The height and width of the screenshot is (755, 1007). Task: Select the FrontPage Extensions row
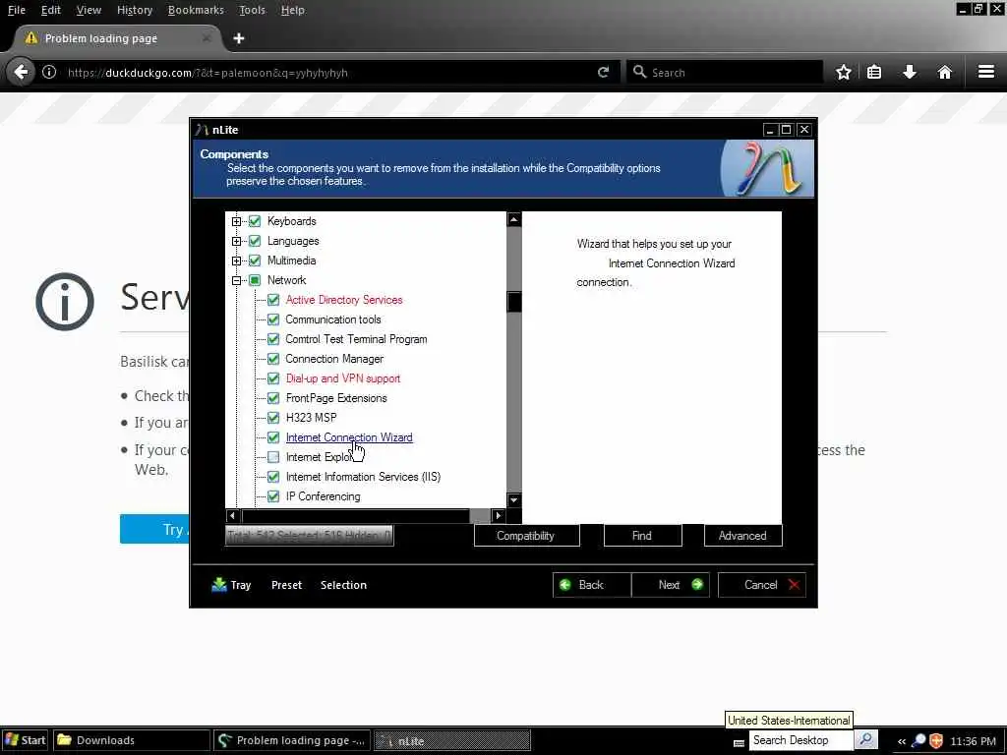[x=336, y=398]
